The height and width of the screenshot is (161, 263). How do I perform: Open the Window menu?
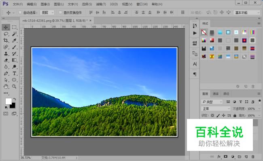pos(142,4)
